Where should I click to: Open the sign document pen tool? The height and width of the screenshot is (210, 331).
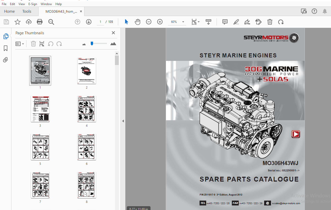(x=247, y=22)
